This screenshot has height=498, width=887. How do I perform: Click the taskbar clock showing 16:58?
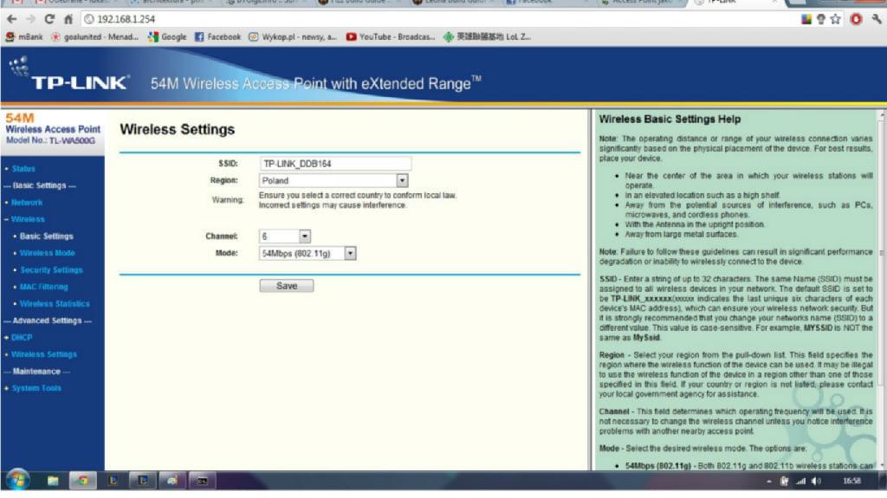tap(851, 481)
